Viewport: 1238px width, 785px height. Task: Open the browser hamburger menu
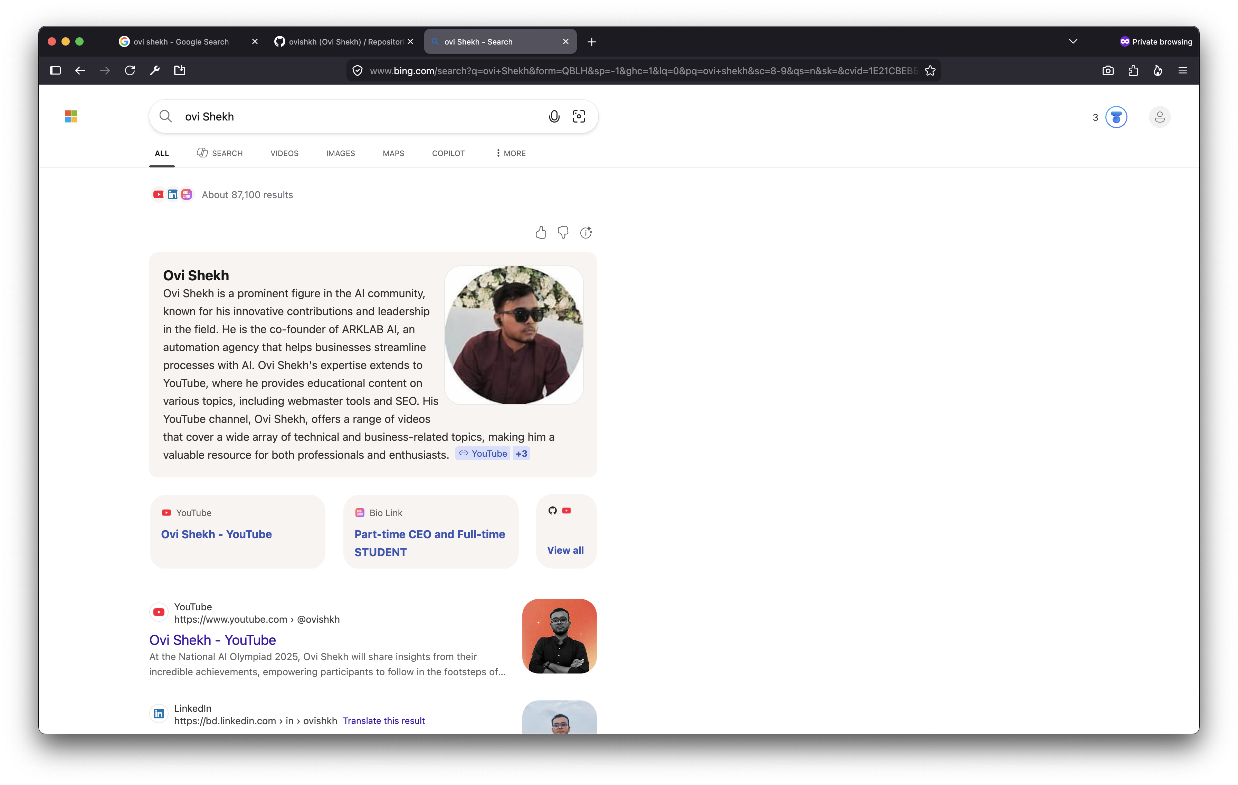[1182, 70]
